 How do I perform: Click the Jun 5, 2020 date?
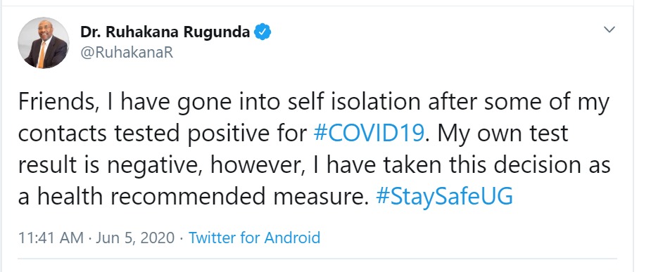[135, 238]
